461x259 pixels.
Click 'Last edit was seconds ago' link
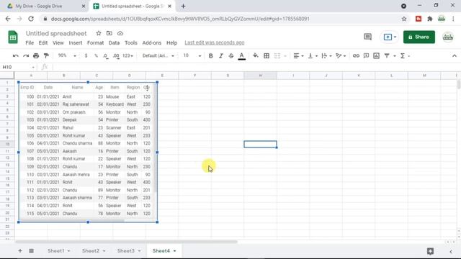[215, 43]
